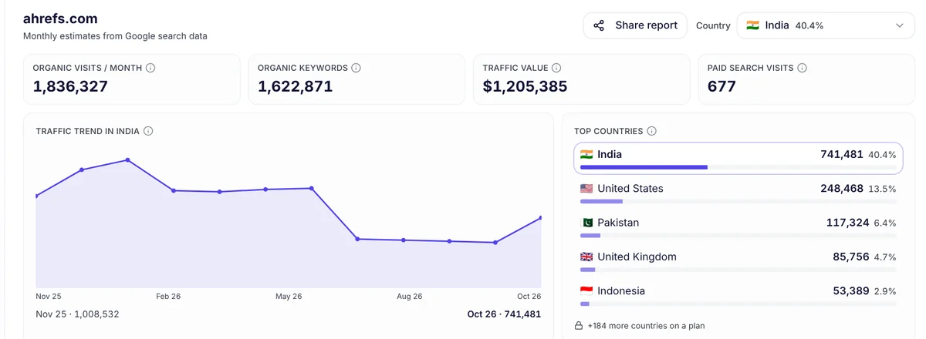
Task: Click the Share report button
Action: coord(635,25)
